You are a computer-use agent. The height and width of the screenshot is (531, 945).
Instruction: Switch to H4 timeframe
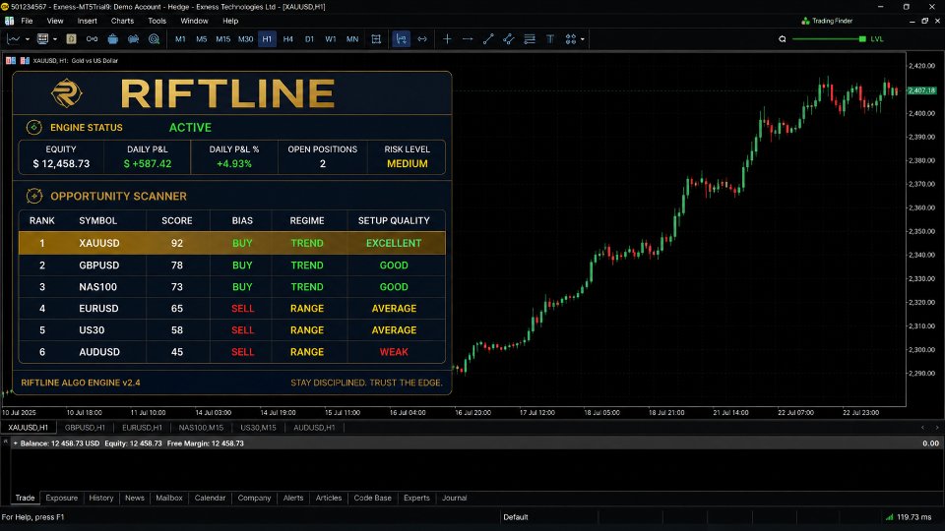click(288, 39)
